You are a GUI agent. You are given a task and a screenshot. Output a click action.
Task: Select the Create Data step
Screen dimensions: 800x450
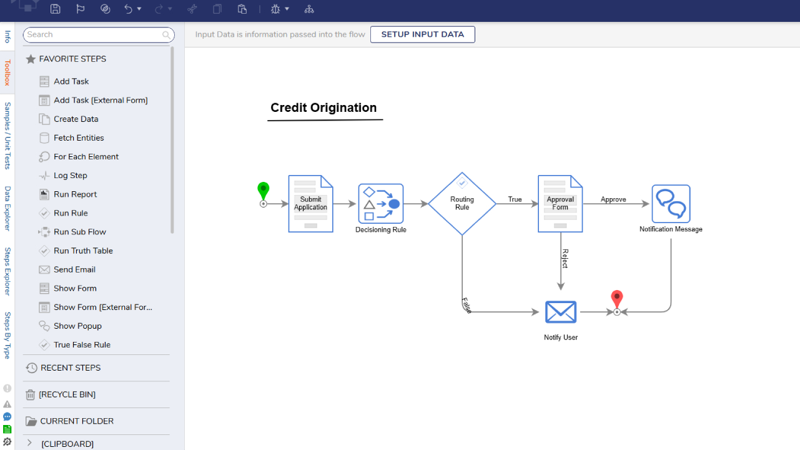coord(69,119)
